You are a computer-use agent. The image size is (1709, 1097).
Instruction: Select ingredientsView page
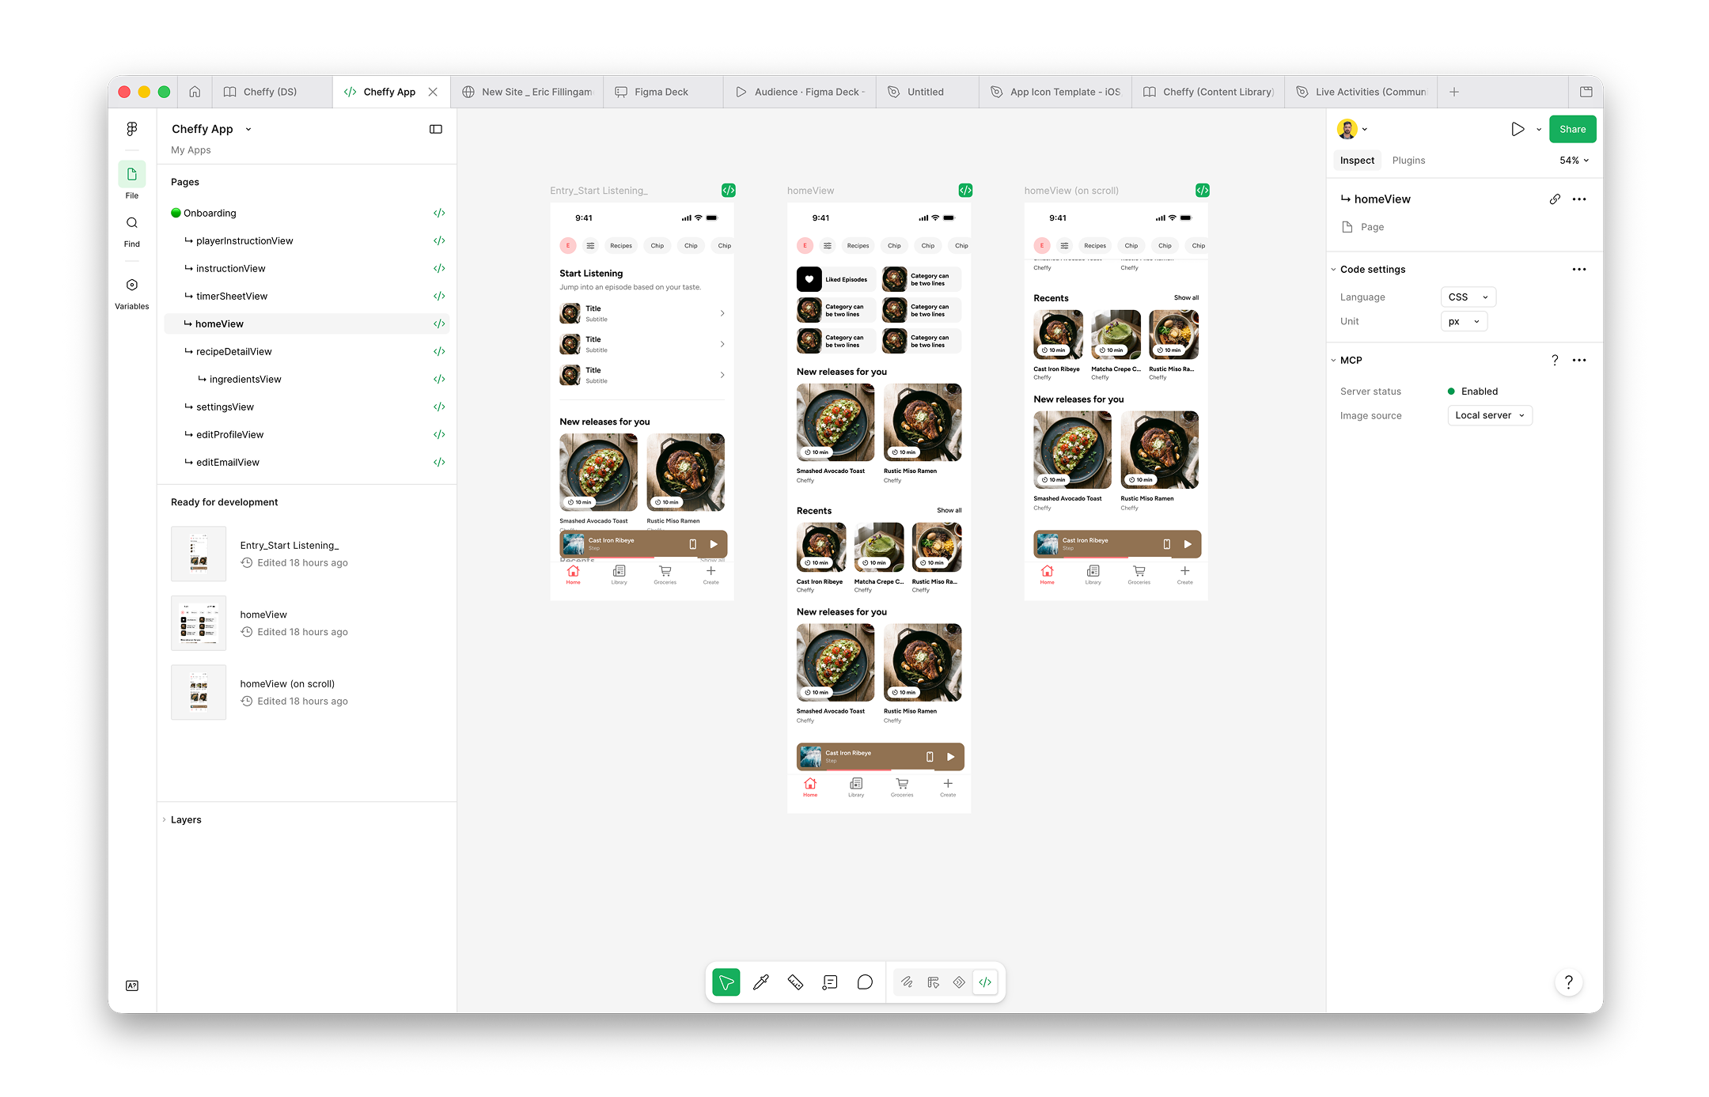point(307,379)
